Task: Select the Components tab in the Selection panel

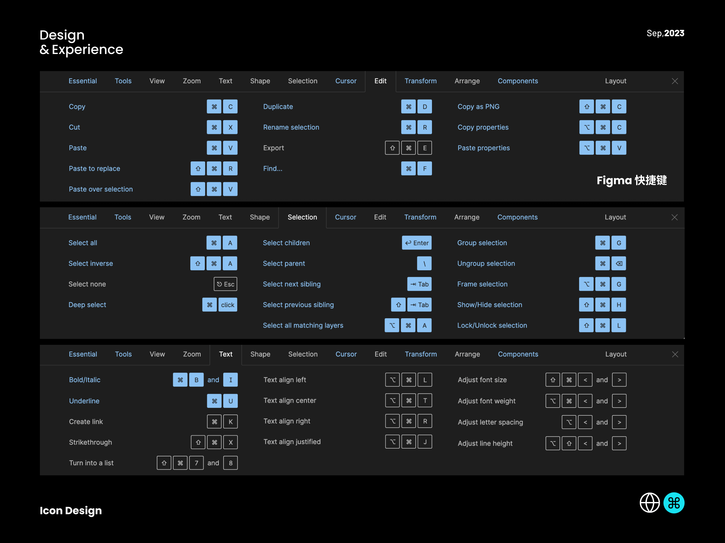Action: (x=517, y=217)
